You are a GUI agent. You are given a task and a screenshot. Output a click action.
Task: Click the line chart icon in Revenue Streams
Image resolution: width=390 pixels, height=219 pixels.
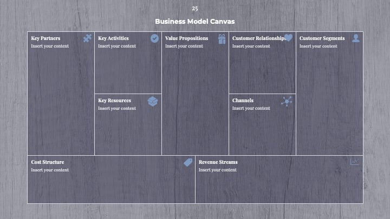coord(355,162)
